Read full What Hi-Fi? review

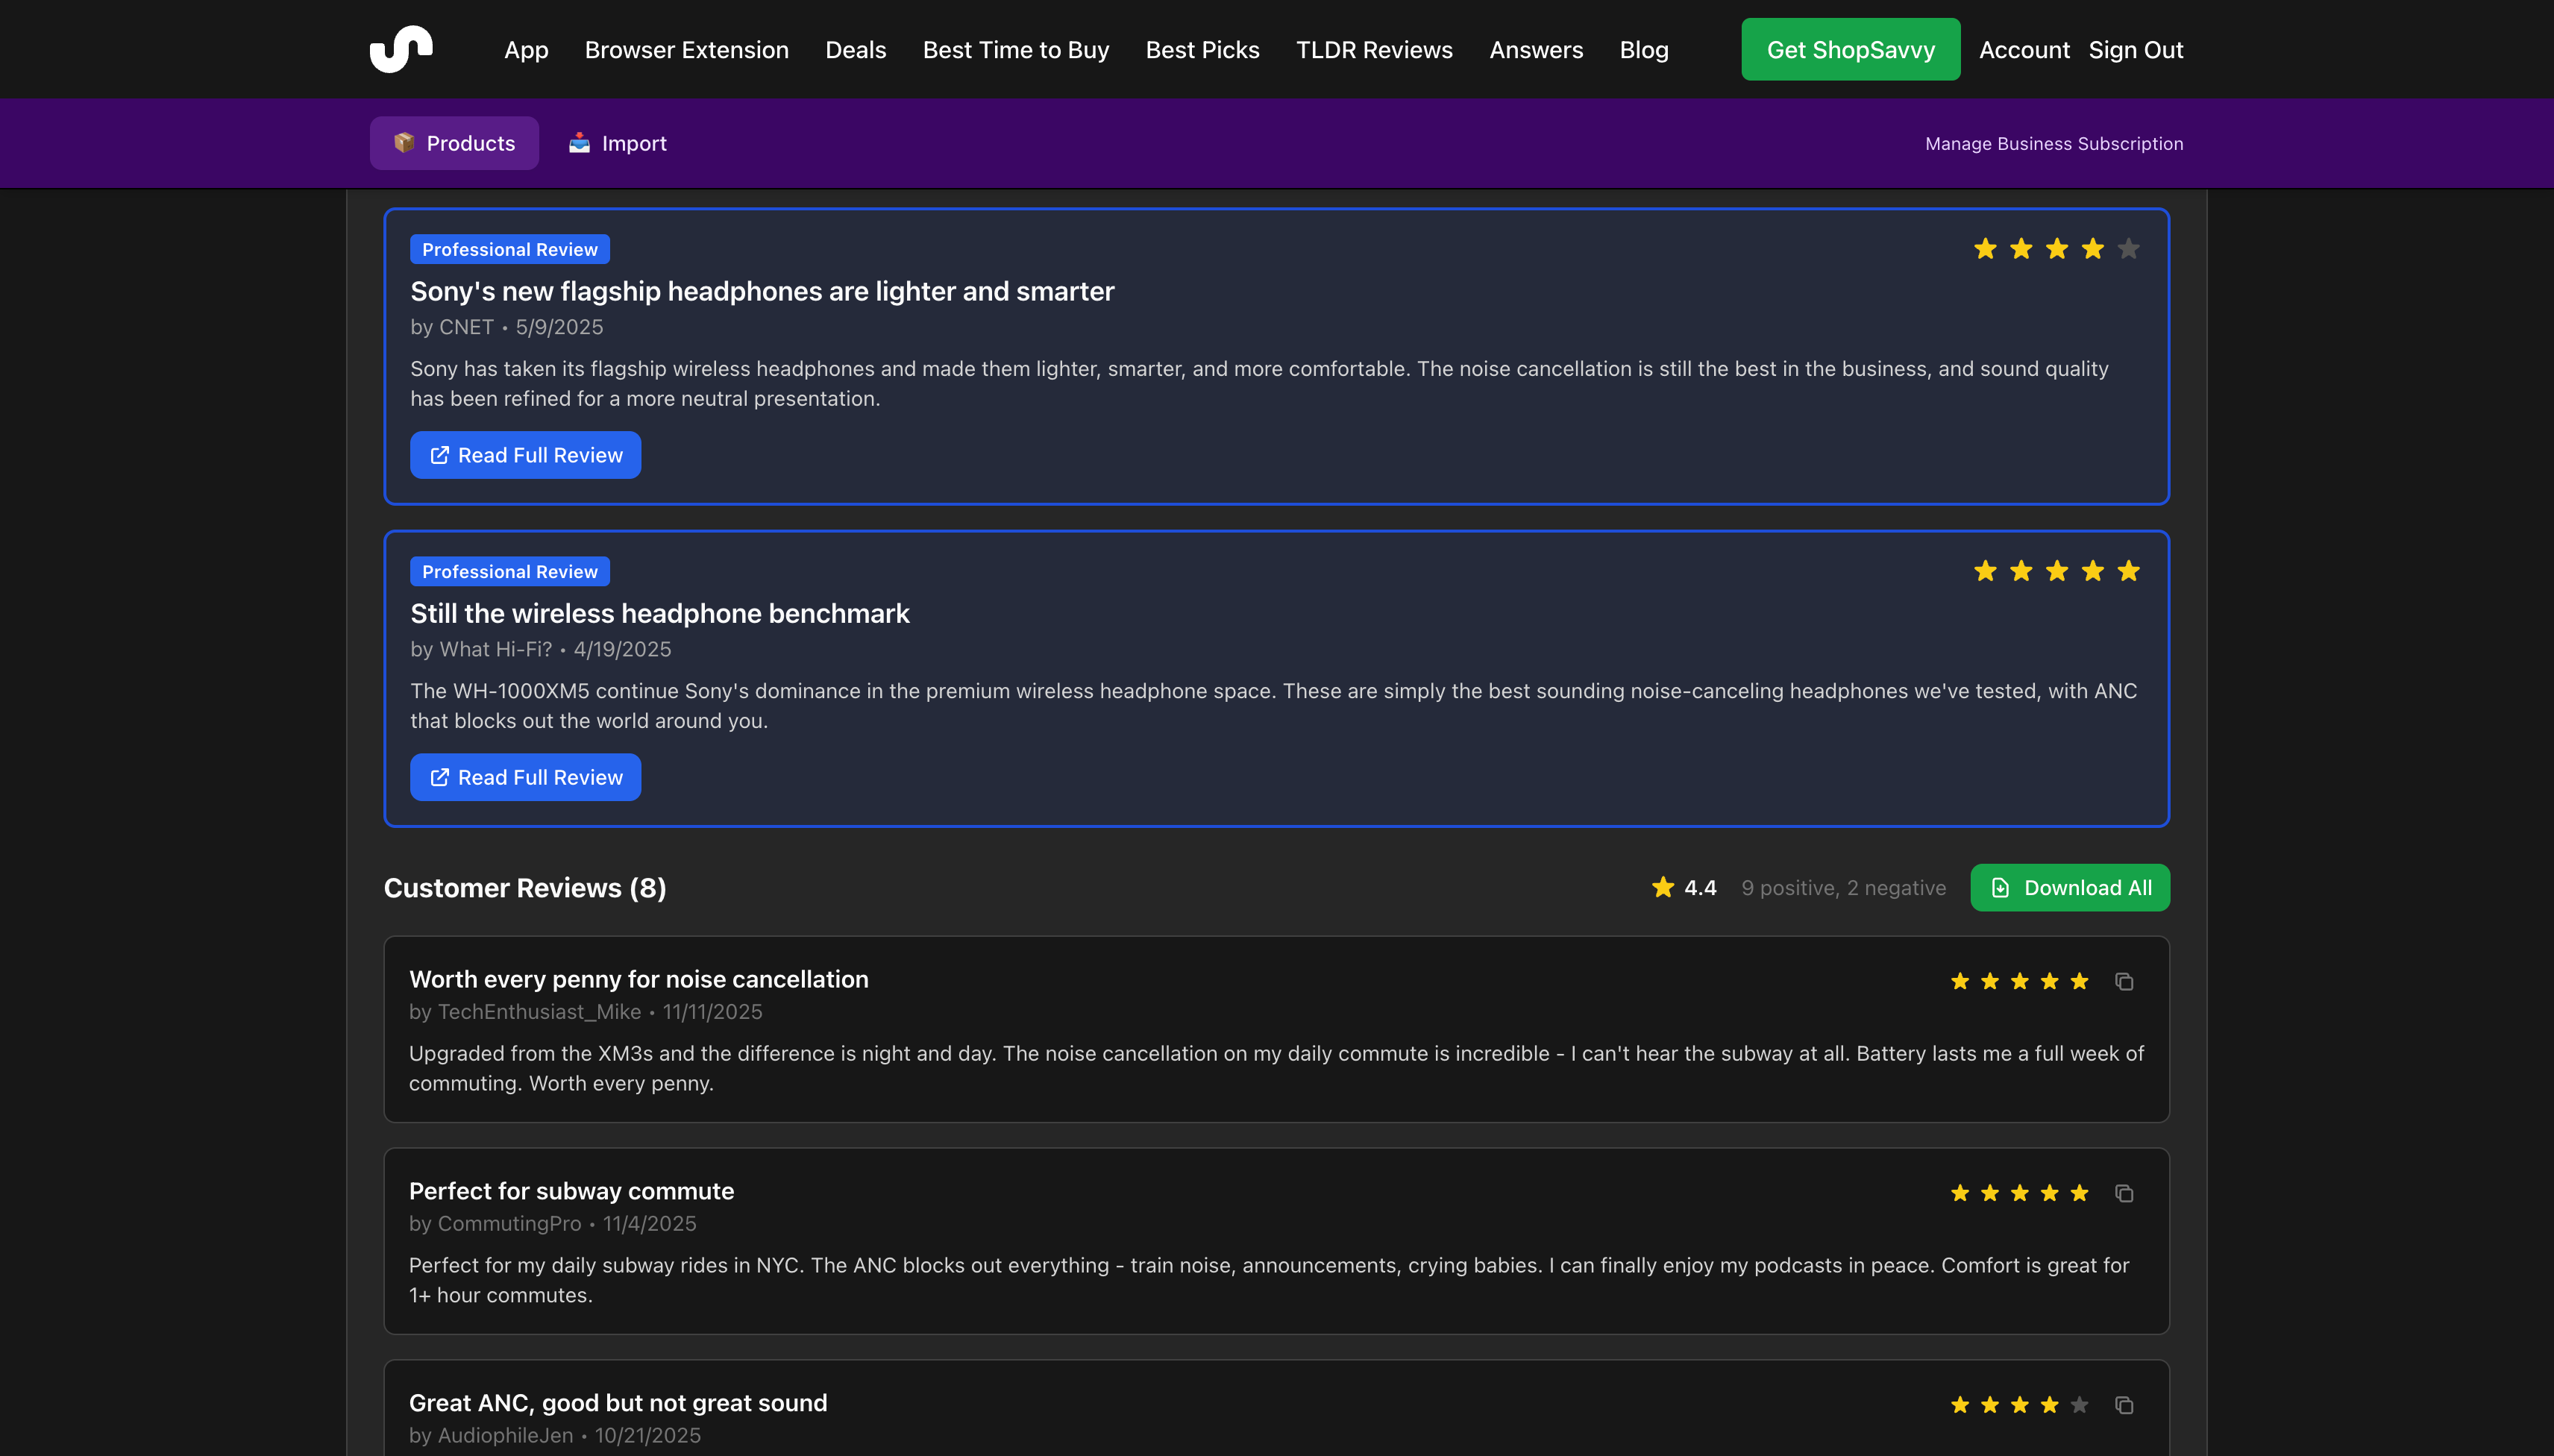click(525, 777)
